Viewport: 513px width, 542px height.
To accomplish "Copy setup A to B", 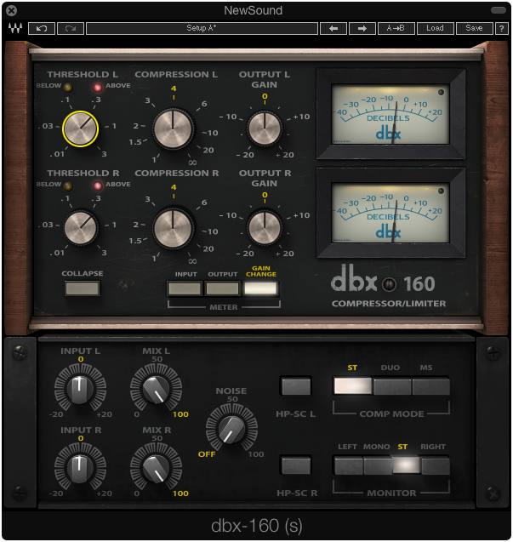I will coord(396,28).
